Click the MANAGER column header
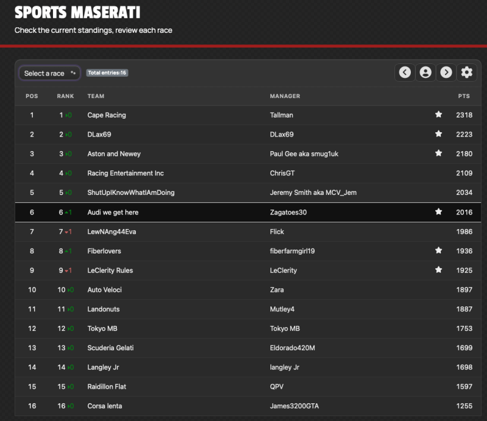Screen dimensions: 487x421 point(285,96)
